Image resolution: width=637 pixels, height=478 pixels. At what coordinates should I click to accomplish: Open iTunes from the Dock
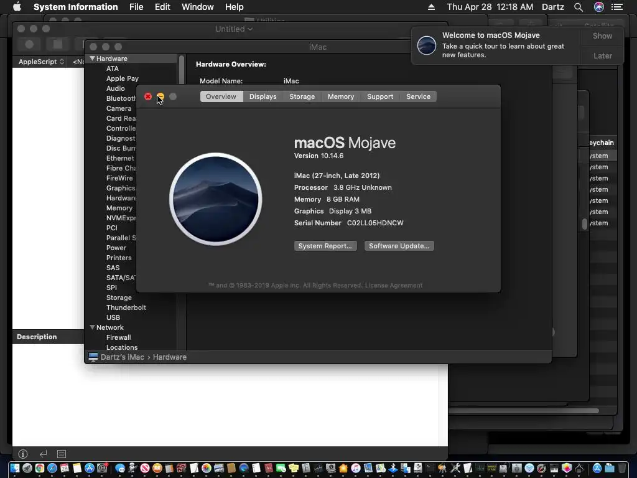click(x=356, y=468)
